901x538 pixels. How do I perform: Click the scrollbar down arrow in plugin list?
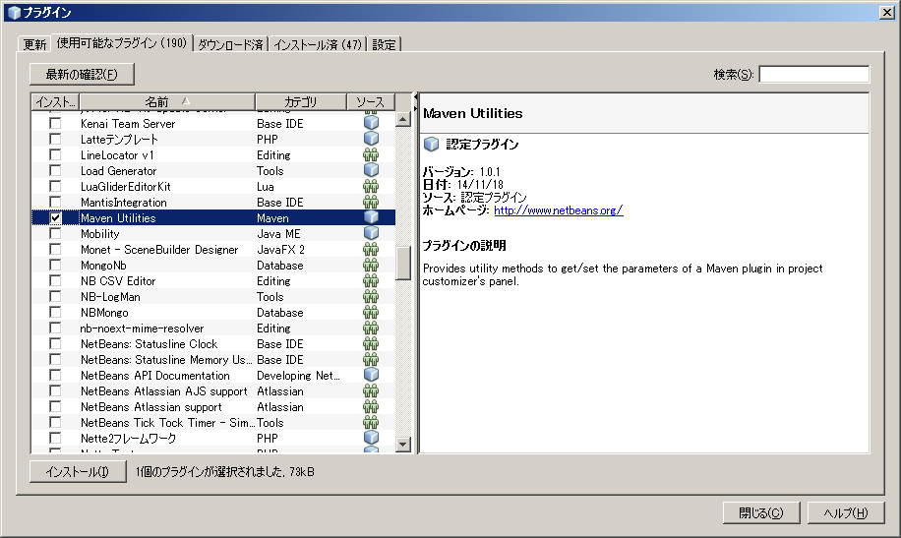tap(403, 445)
